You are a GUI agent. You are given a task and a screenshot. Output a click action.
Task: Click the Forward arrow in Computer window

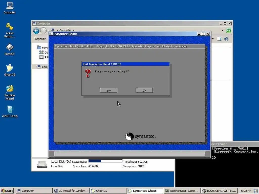coord(44,31)
